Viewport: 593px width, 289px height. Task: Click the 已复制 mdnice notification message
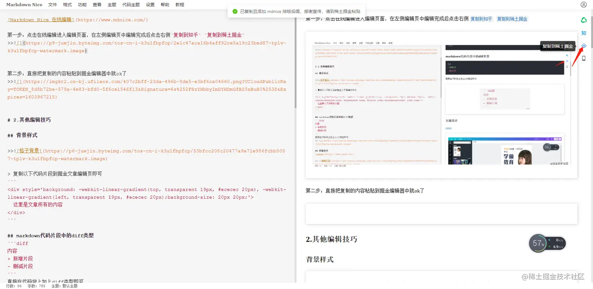click(300, 11)
